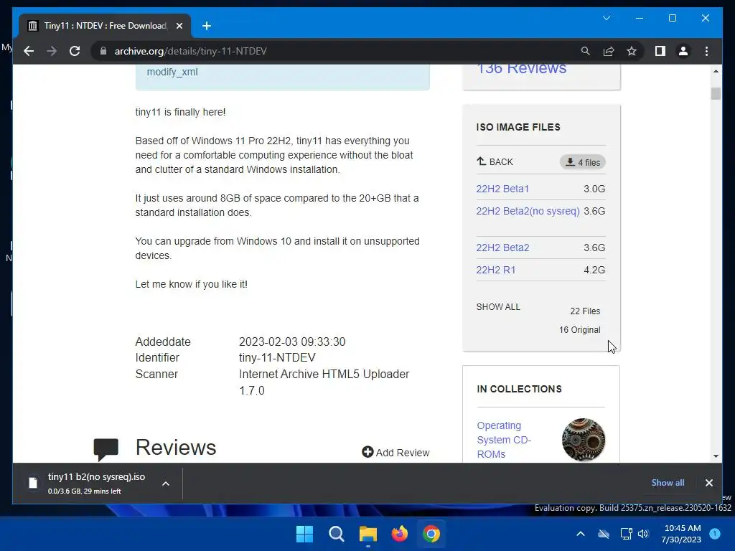Open the volume speaker tray icon
This screenshot has height=551, width=735.
point(643,534)
